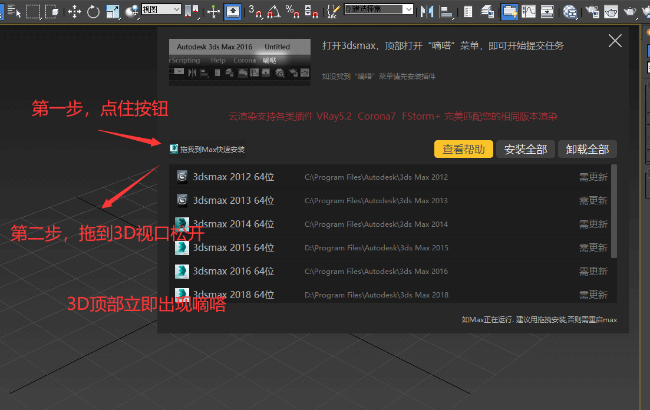Open the Schematic View
The height and width of the screenshot is (410, 650).
coord(547,11)
